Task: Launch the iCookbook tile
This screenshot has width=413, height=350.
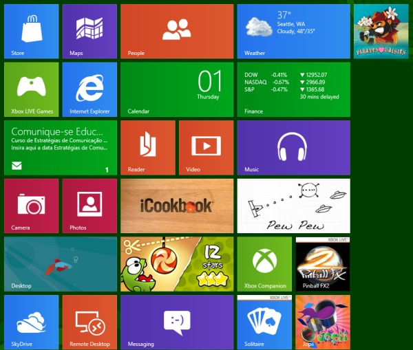Action: (177, 206)
